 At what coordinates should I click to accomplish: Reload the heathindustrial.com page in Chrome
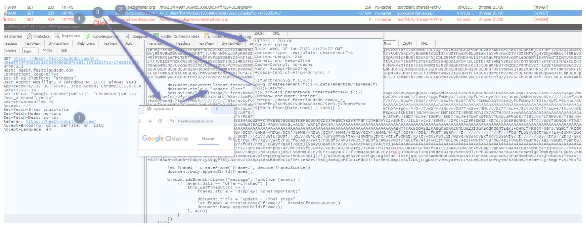(160, 121)
